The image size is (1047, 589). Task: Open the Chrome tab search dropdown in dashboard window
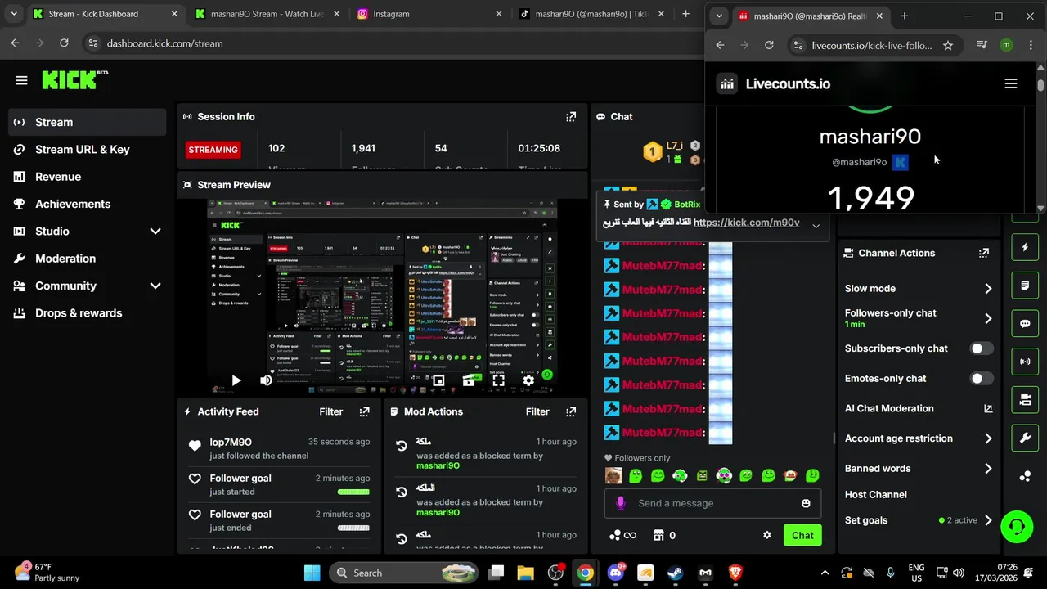point(14,14)
